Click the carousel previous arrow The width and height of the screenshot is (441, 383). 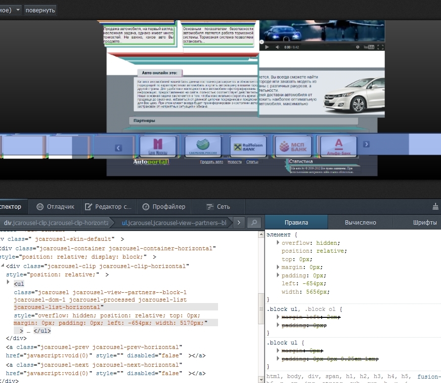tap(118, 148)
